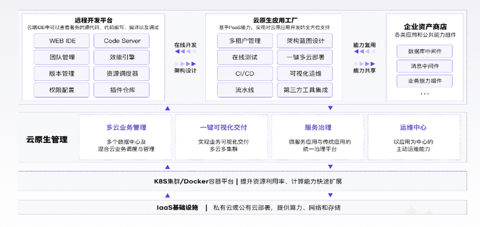Click the 能力复用 label

(365, 45)
